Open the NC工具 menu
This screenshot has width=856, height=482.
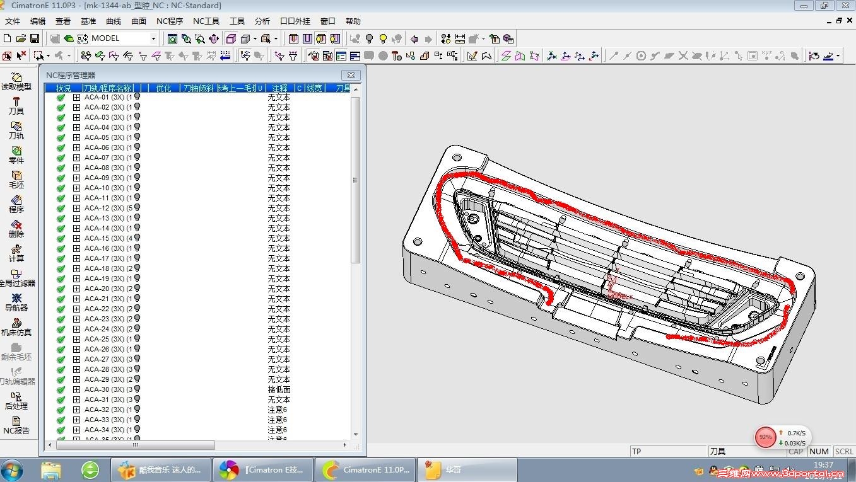206,21
